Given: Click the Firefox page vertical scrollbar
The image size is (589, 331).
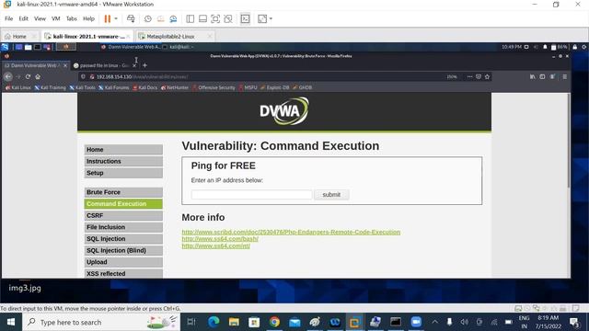Looking at the screenshot, I should click(x=569, y=141).
